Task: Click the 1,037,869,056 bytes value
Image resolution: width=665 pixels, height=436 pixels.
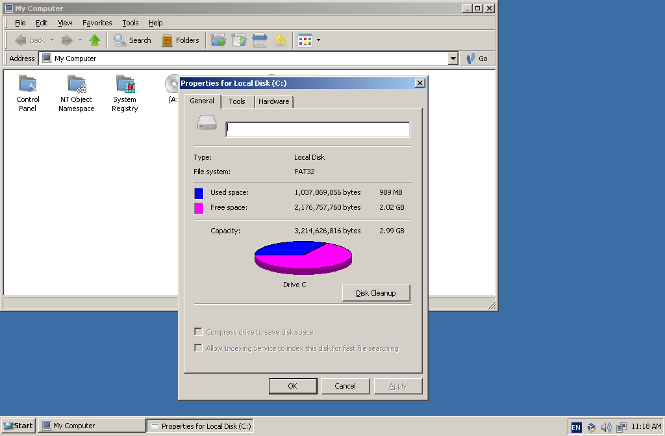Action: coord(327,192)
